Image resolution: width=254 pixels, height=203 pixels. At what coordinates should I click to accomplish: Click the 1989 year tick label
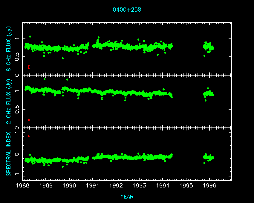(x=46, y=186)
